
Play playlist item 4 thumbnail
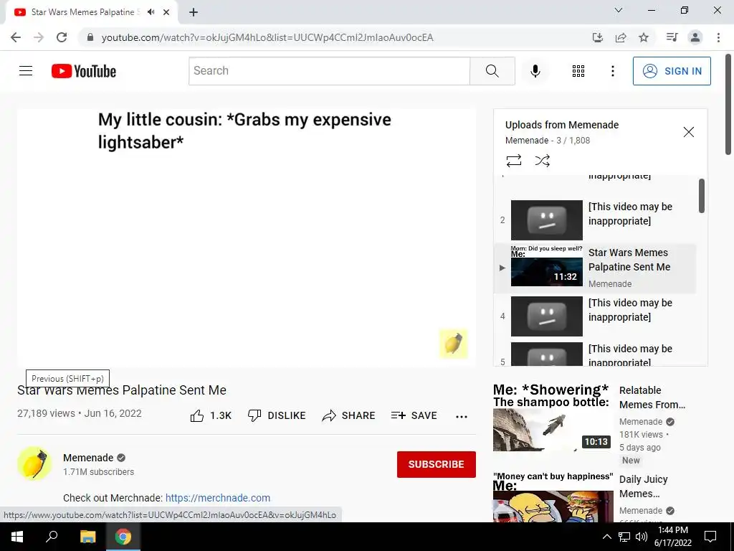[x=546, y=316]
